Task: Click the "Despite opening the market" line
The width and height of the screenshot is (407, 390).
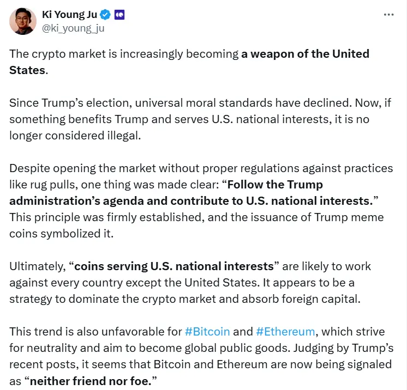Action: click(x=82, y=168)
